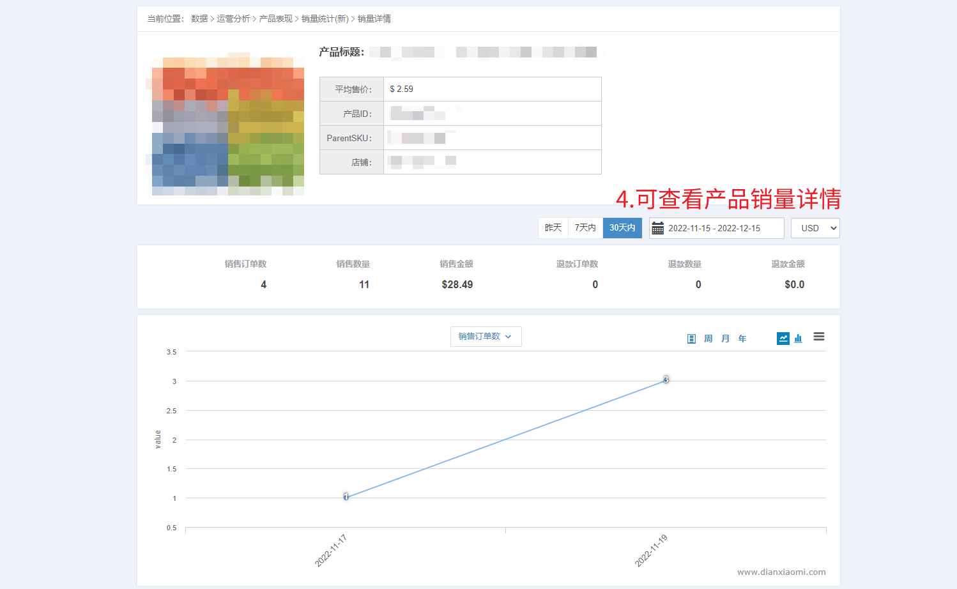Go to 产品表现 in the breadcrumb

coord(276,19)
